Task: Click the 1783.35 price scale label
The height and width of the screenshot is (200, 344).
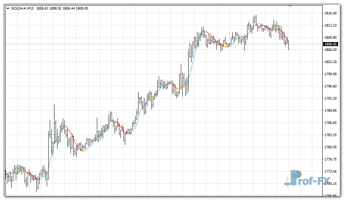Action: tap(330, 135)
